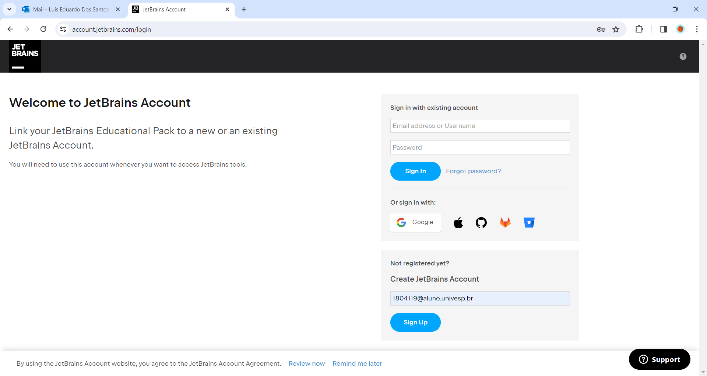Click the 'Or sign in with:' label
Viewport: 707px width, 376px height.
click(413, 202)
